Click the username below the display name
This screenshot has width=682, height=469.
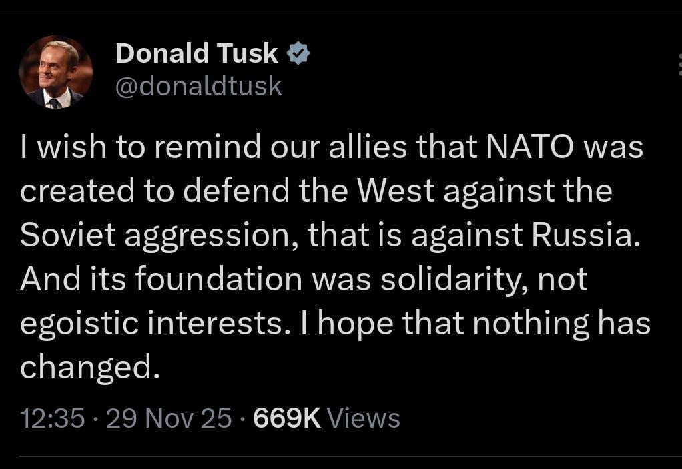pos(198,85)
